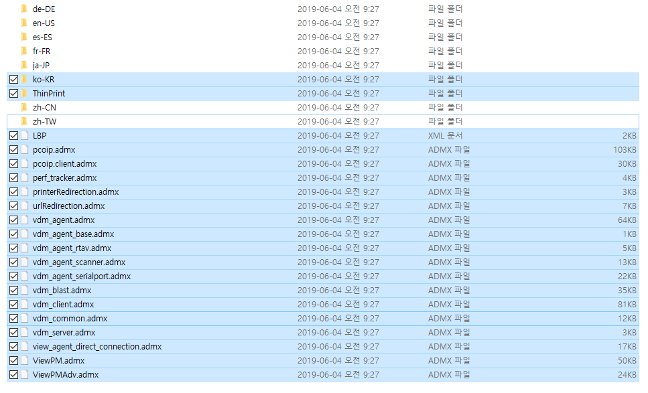Screen dimensions: 648x393
Task: Click the XML 문서 type of LBP
Action: (x=445, y=135)
